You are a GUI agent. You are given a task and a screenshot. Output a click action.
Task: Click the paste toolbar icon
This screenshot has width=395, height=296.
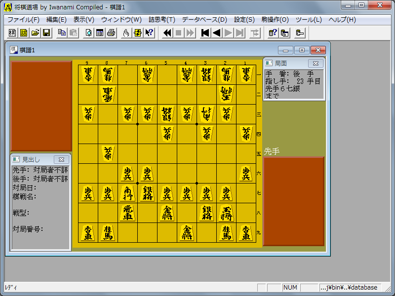coord(73,33)
